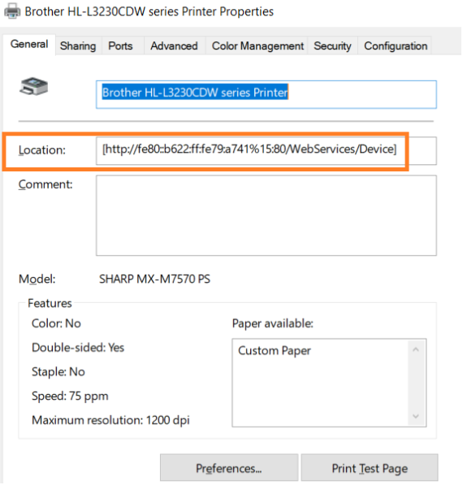Click the paper list scroll down arrow
The width and height of the screenshot is (463, 485).
pos(416,416)
